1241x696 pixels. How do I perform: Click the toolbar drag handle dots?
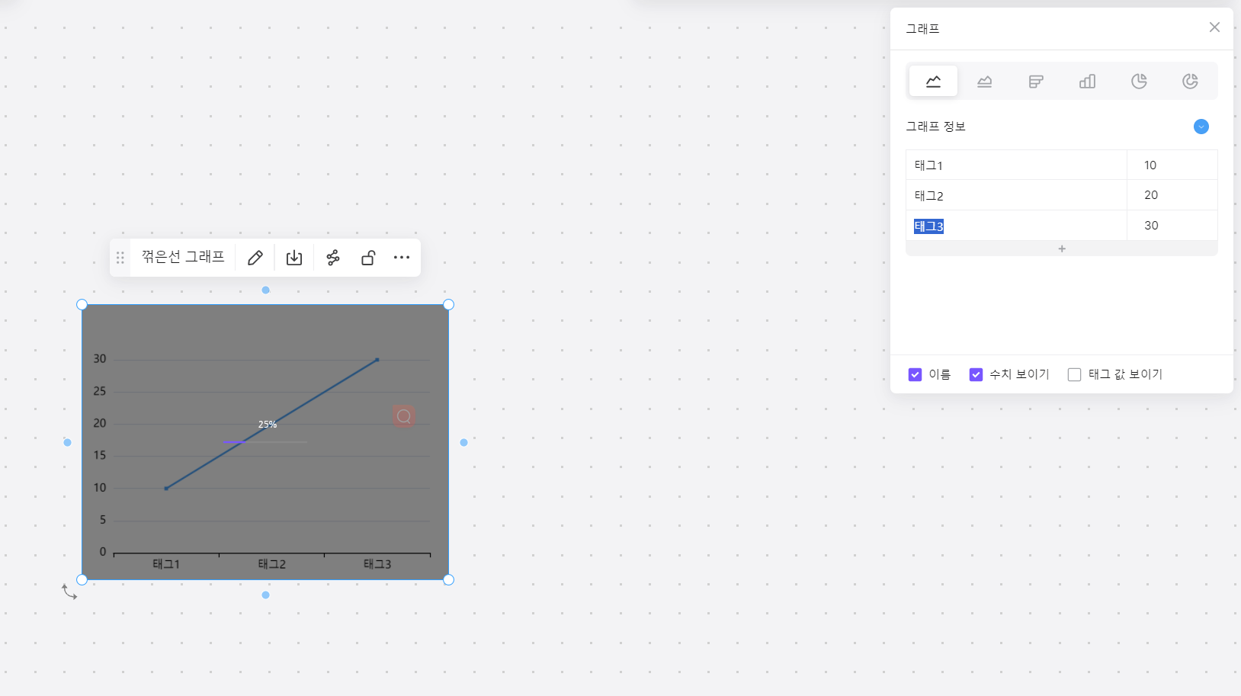coord(120,258)
